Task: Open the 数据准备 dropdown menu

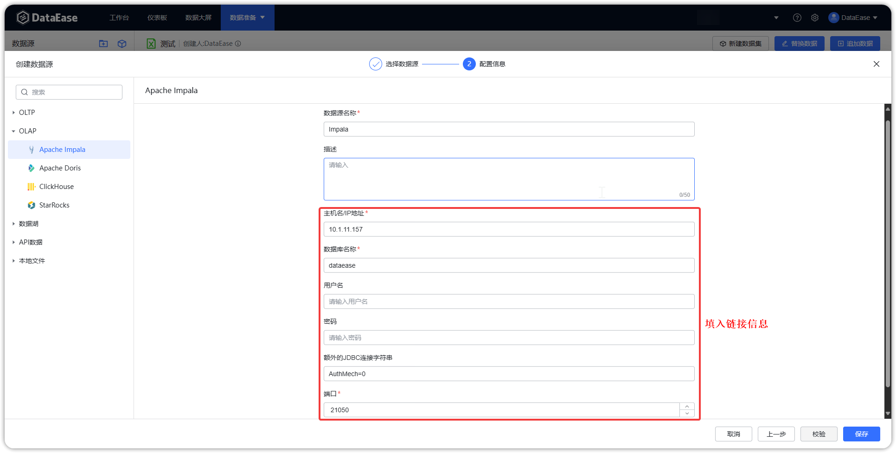Action: point(248,18)
